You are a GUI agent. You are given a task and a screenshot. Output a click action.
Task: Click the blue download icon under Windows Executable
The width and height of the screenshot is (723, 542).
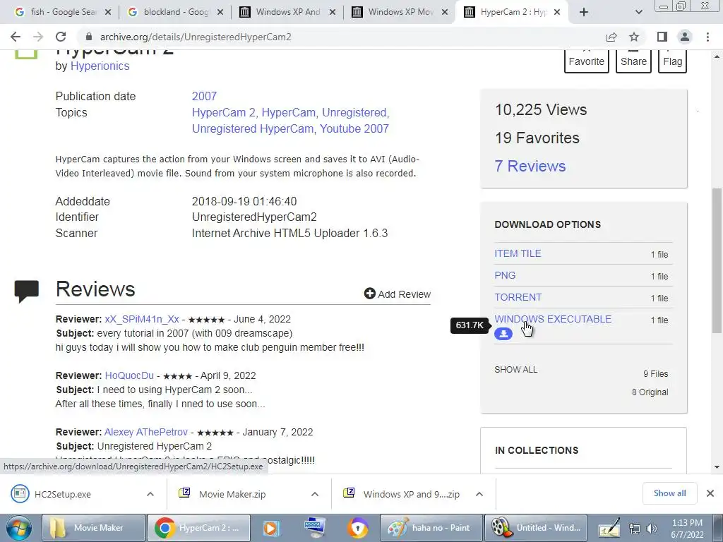coord(503,334)
